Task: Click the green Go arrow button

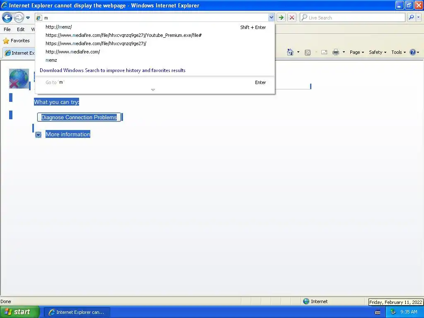Action: tap(281, 17)
